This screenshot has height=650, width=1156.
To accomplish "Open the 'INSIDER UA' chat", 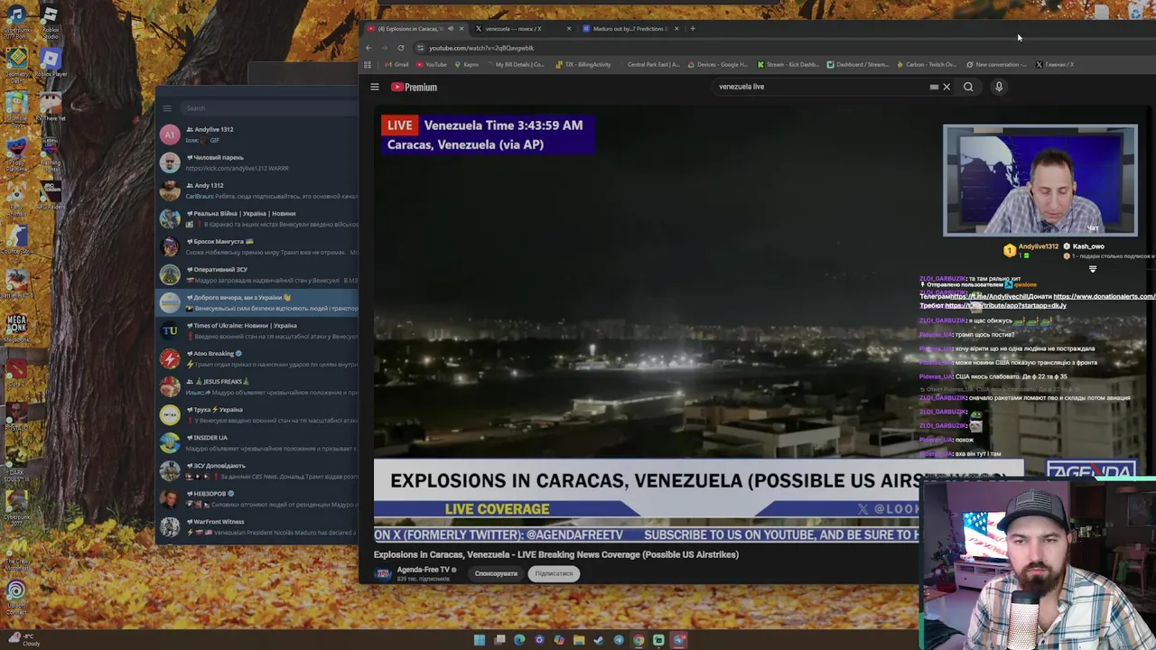I will 258,442.
